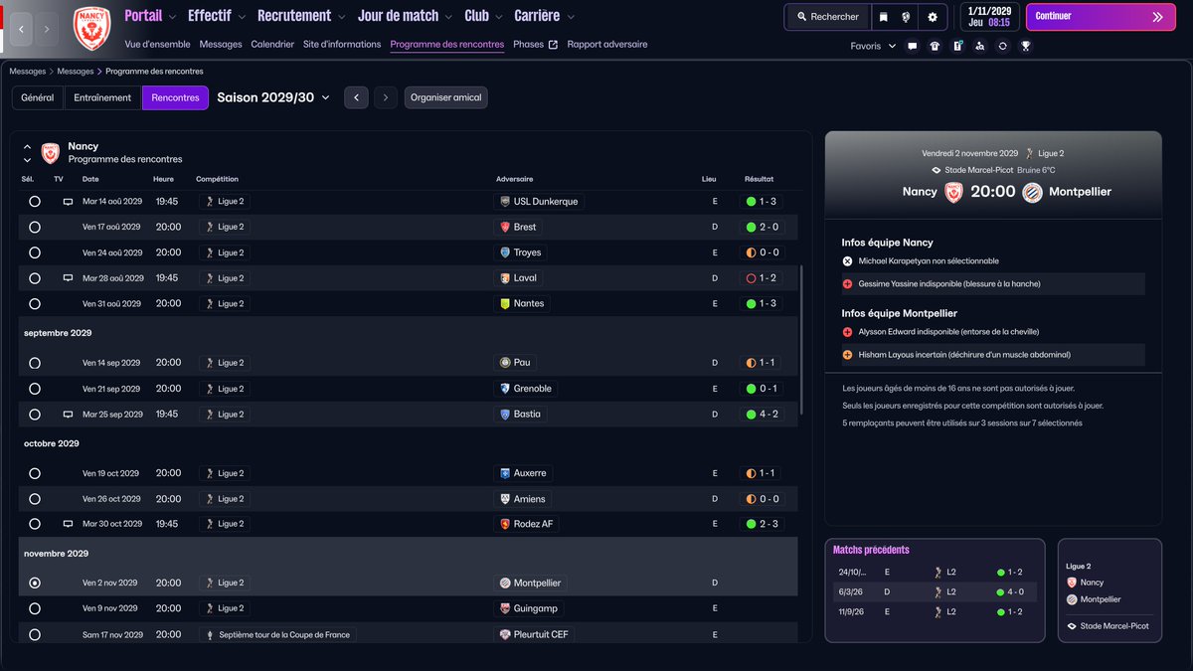1193x671 pixels.
Task: Click the Nancy crest in Programme header
Action: 50,152
